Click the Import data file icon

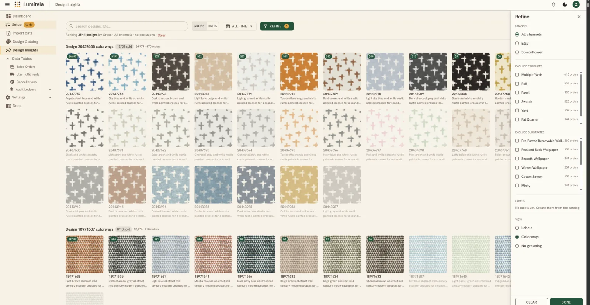[8, 33]
